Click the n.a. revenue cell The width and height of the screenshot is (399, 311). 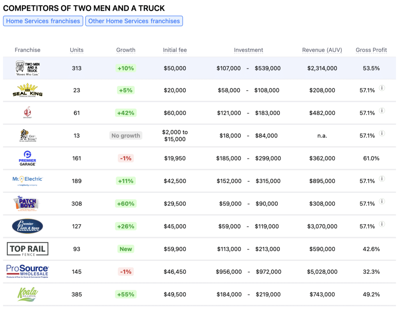pos(322,136)
